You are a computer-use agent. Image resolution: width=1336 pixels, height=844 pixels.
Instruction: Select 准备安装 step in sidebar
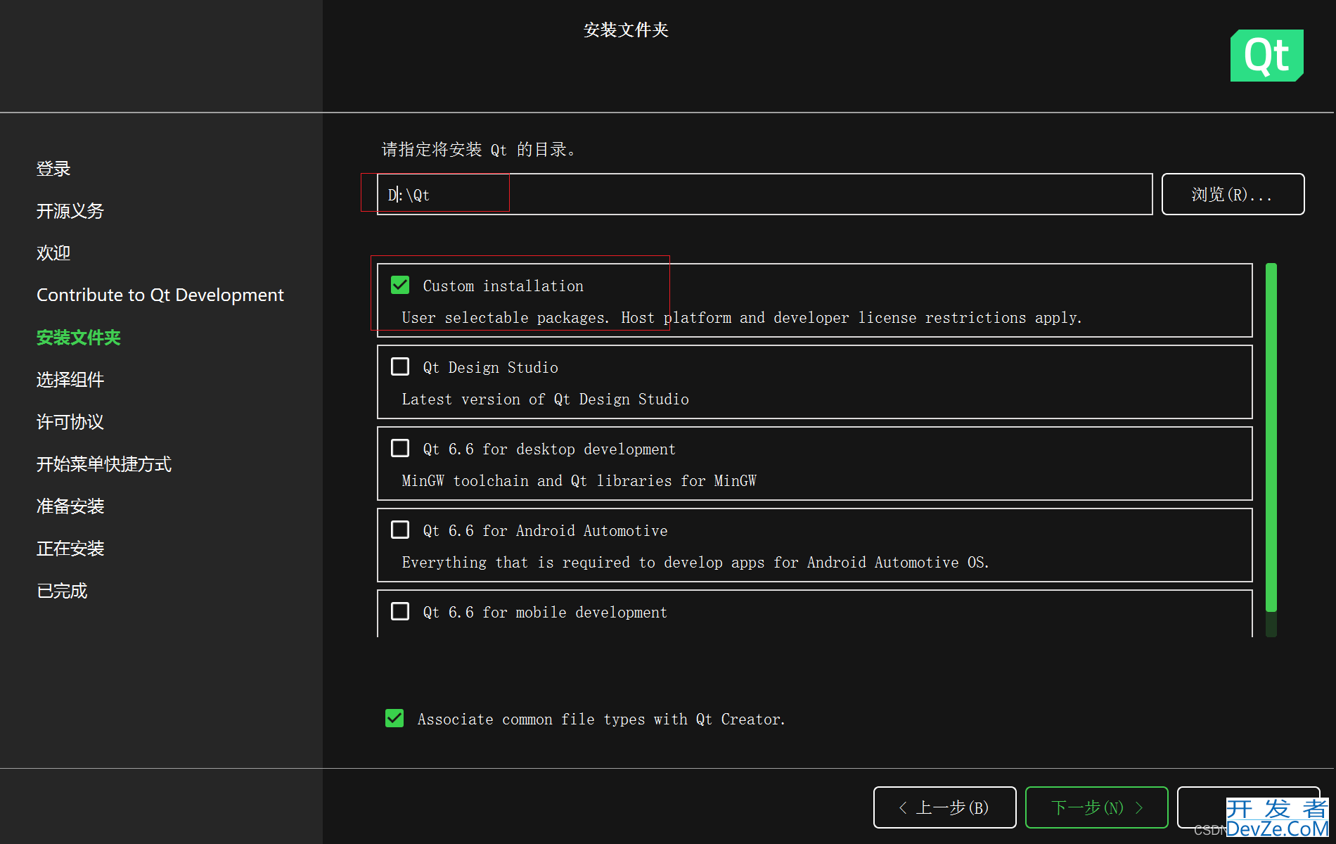pos(70,506)
